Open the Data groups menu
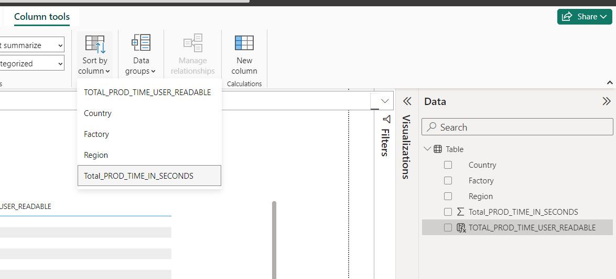The image size is (616, 279). (141, 55)
